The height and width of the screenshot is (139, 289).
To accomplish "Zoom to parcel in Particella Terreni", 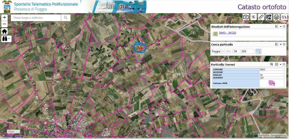I will tap(272, 64).
